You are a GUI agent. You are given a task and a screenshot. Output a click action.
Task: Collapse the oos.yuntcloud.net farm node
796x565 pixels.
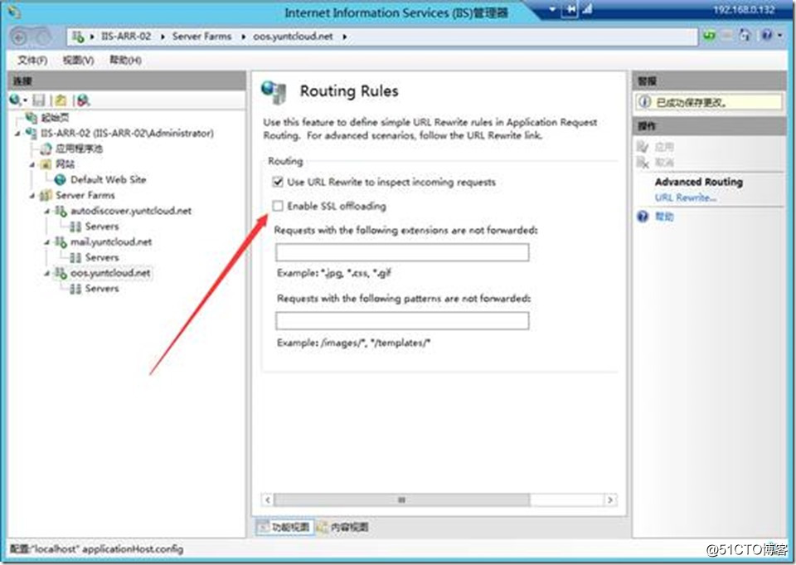(46, 273)
